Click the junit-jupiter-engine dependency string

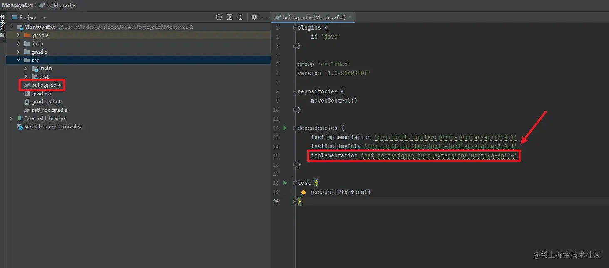[440, 146]
